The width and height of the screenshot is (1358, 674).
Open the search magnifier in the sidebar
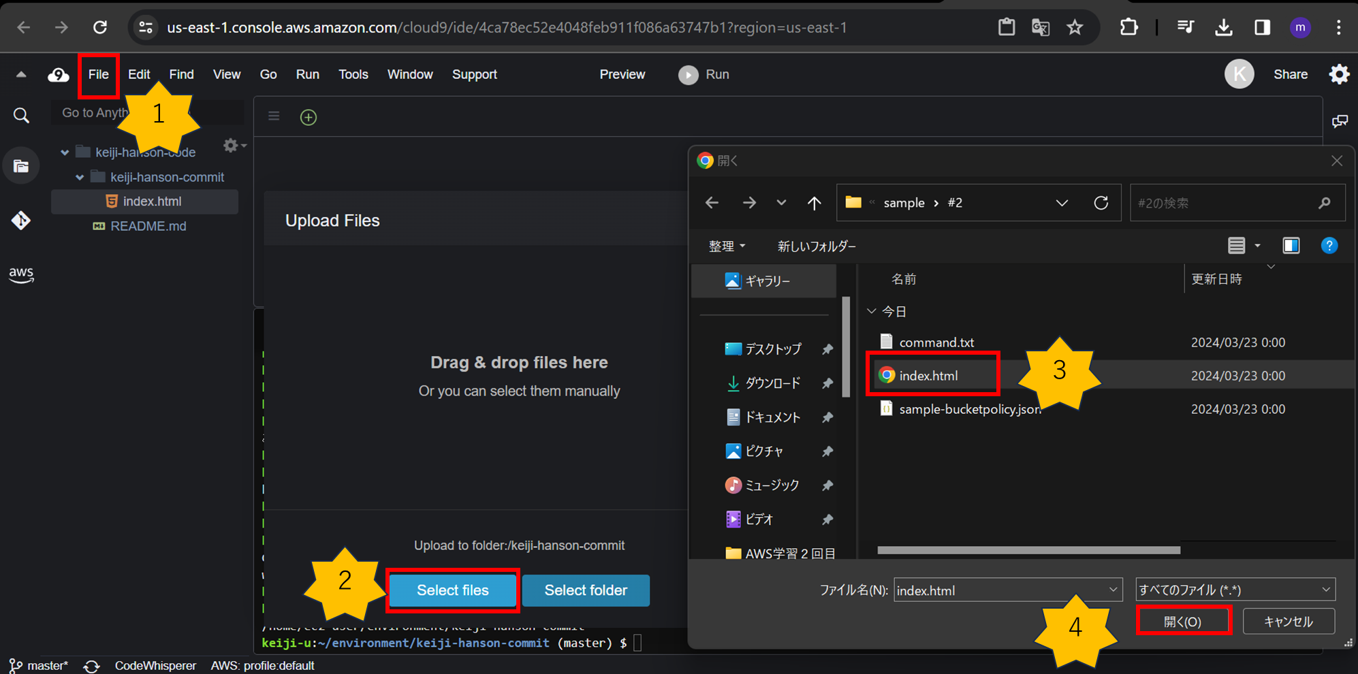click(21, 116)
